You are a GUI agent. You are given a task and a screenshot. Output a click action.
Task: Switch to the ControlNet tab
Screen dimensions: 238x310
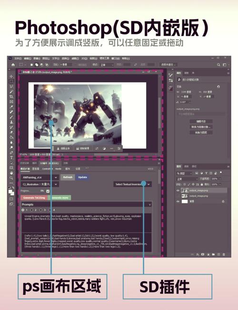pyautogui.click(x=47, y=169)
